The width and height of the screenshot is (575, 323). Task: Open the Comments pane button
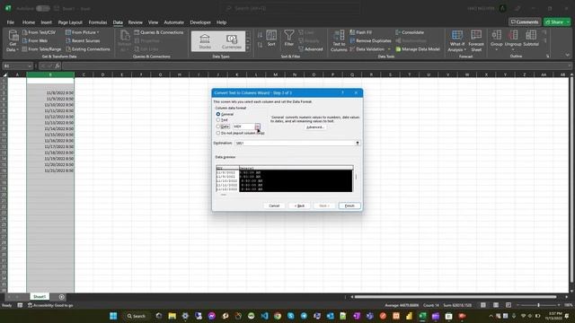525,22
